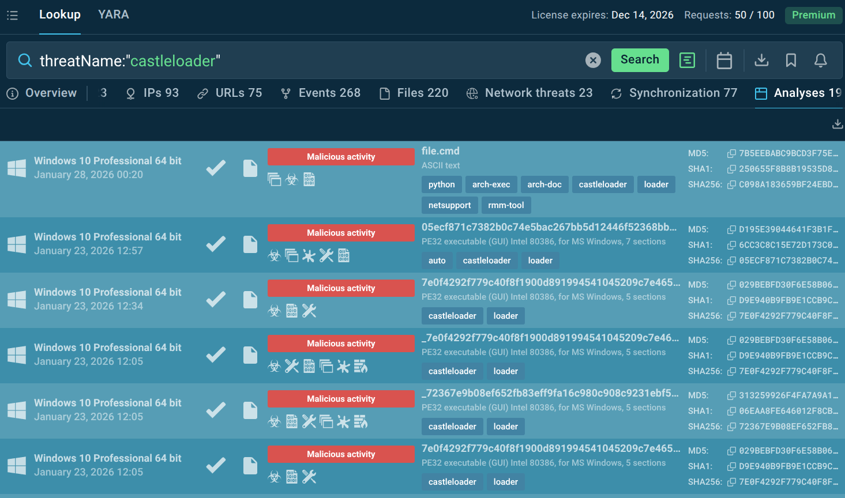Click 'License expires: Dec 14, 2026' text
Screen dimensions: 845x498
pyautogui.click(x=602, y=15)
